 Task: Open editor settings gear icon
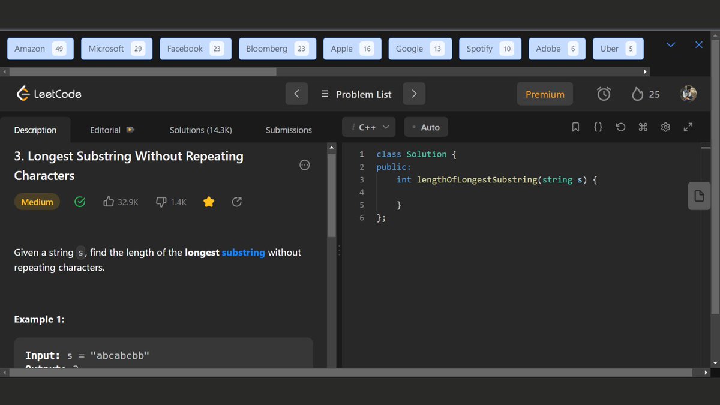665,127
